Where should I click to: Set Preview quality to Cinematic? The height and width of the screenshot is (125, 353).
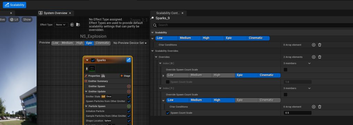coord(102,43)
